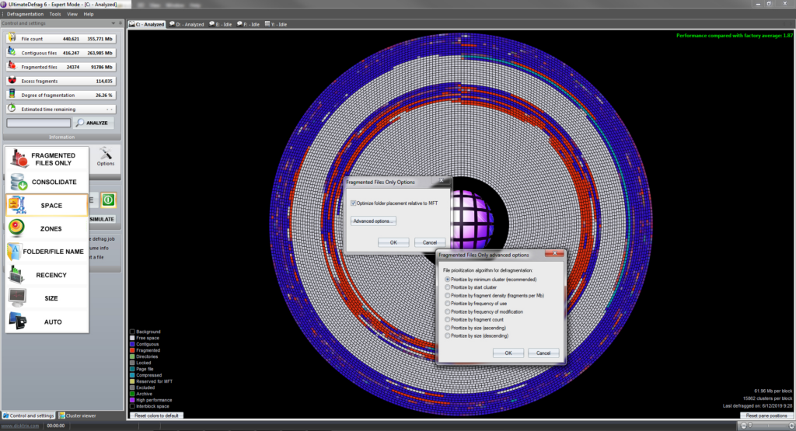Viewport: 796px width, 431px height.
Task: Open the Options tools icon
Action: [106, 157]
